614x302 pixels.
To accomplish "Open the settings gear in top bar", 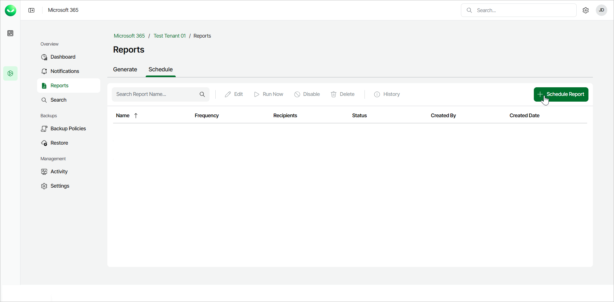I will (x=586, y=10).
